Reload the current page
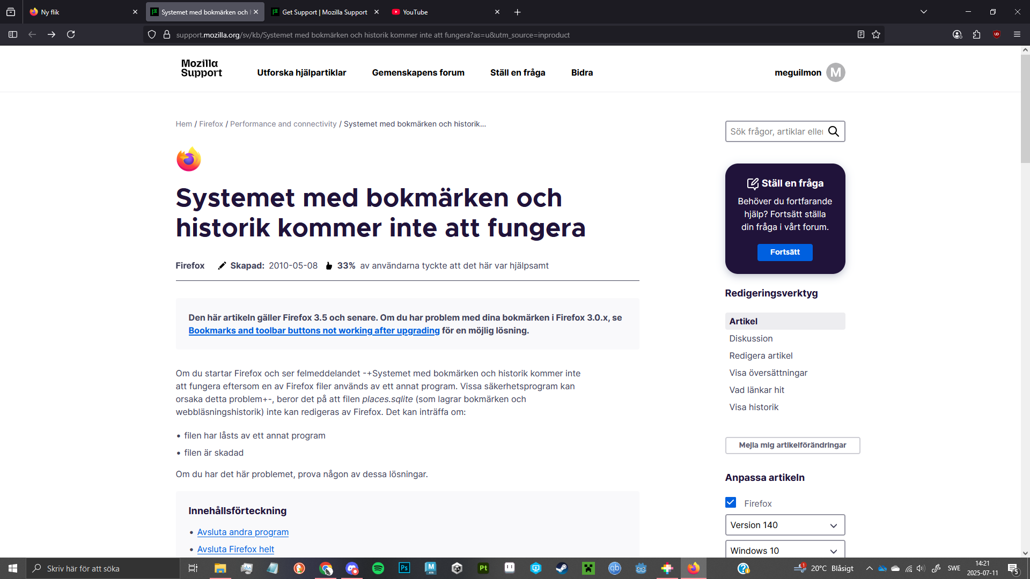The height and width of the screenshot is (579, 1030). [x=71, y=34]
